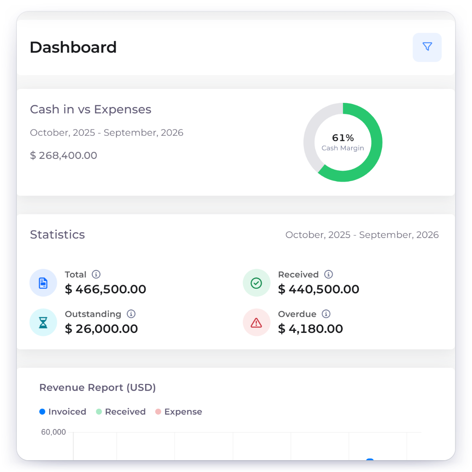The image size is (472, 472).
Task: Click the info icon next to Overdue
Action: tap(326, 314)
